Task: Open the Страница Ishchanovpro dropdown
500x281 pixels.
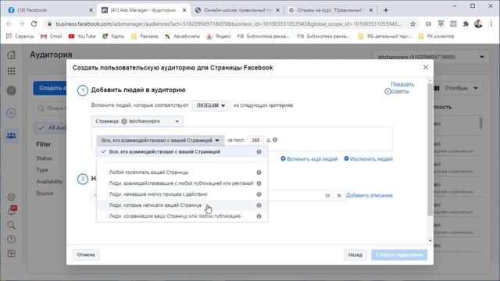Action: [137, 122]
